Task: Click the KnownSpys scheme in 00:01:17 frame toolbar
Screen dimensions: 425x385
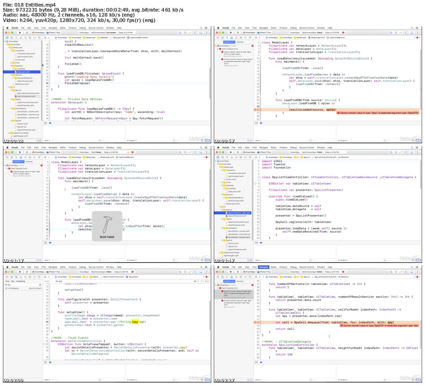Action: (x=38, y=152)
